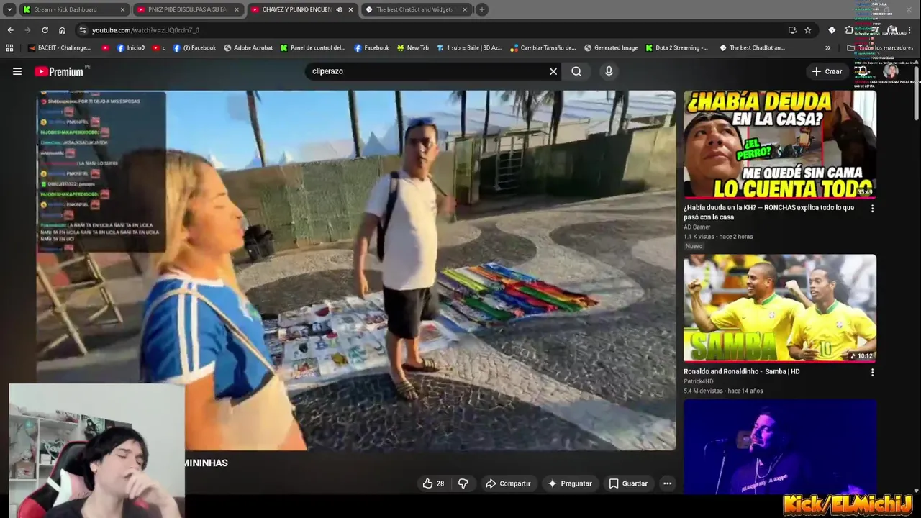Click the Preguntar button
Image resolution: width=921 pixels, height=518 pixels.
(569, 483)
